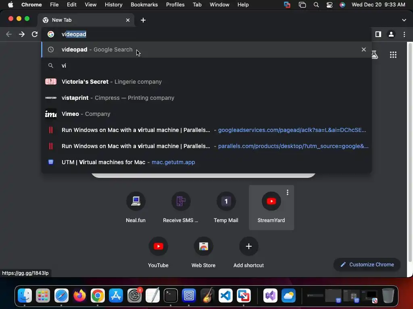Open the File menu
Image resolution: width=413 pixels, height=309 pixels.
(54, 4)
